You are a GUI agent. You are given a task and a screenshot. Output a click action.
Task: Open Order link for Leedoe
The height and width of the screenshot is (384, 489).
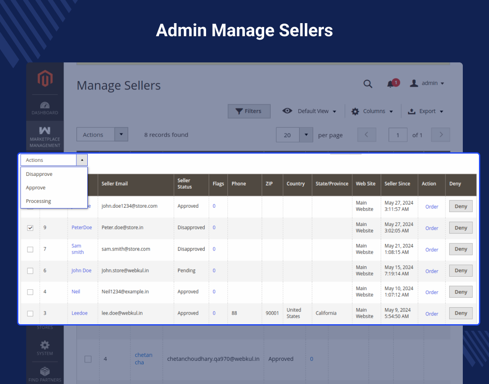point(432,314)
